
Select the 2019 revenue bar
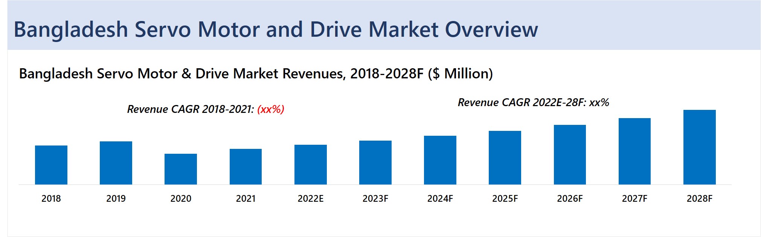tap(116, 163)
